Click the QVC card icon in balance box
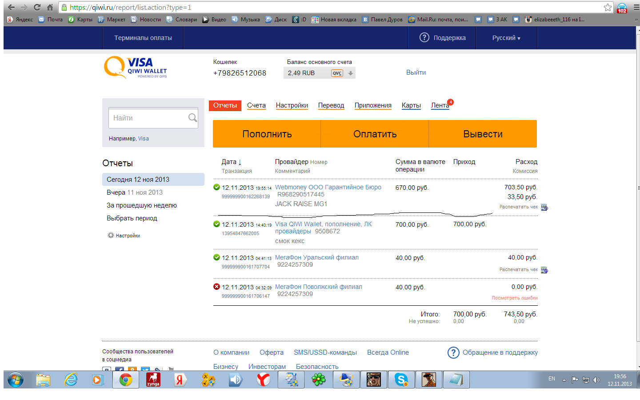The image size is (640, 400). 337,73
